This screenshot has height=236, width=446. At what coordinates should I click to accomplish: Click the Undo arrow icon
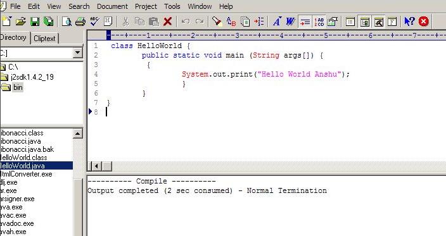click(x=186, y=22)
